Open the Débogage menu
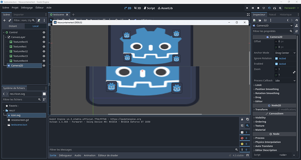Screen dimensions: 301x160 (27, 8)
